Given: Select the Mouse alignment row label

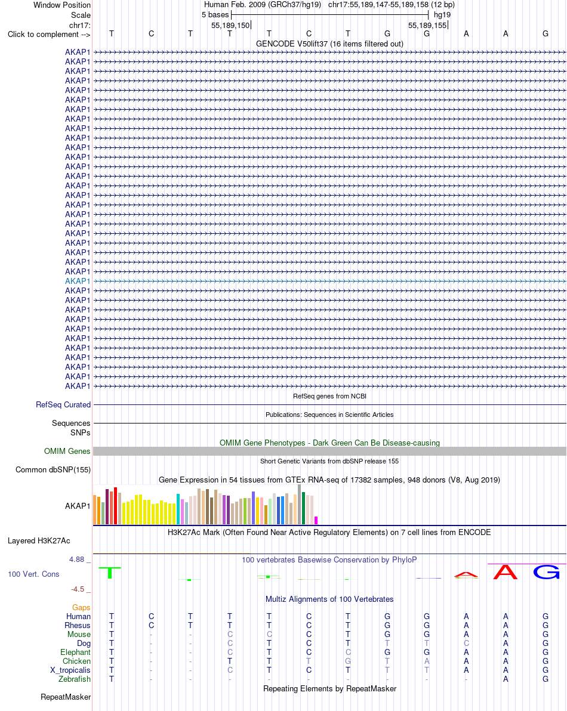Looking at the screenshot, I should (79, 635).
